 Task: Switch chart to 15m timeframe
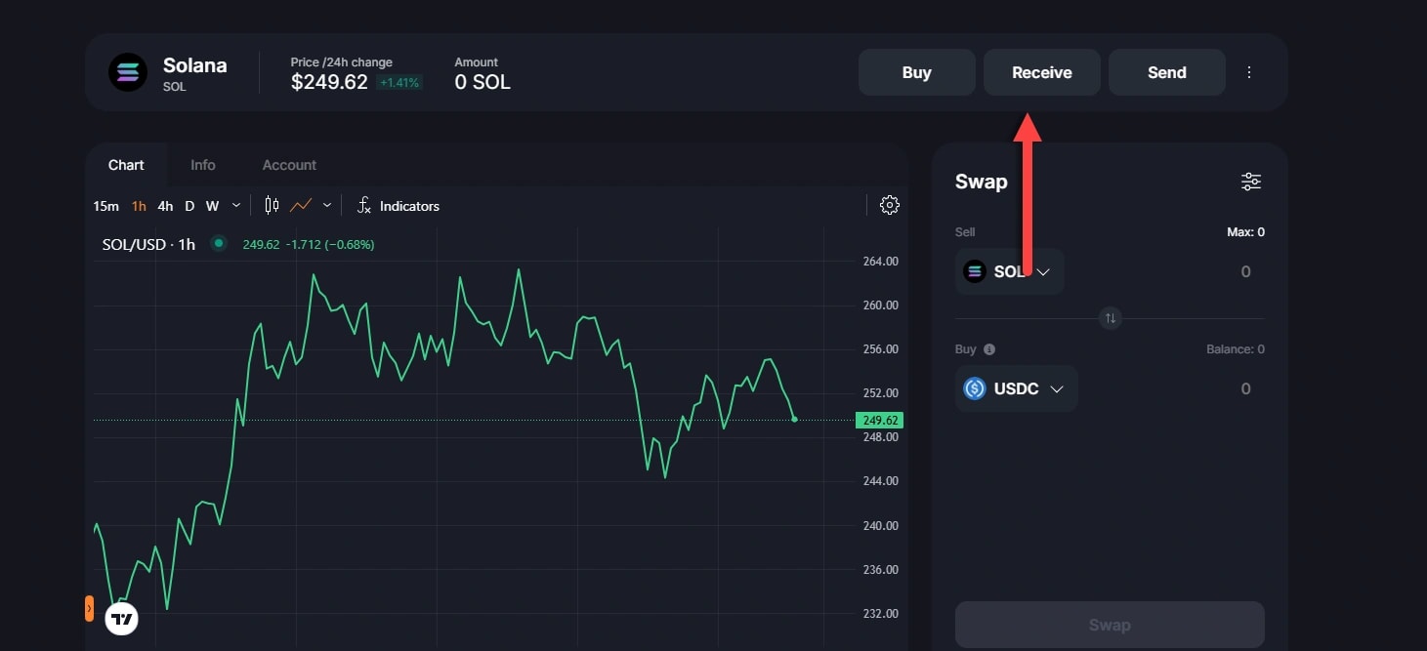click(105, 206)
